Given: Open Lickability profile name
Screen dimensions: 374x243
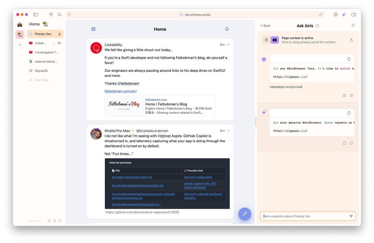Looking at the screenshot, I should pyautogui.click(x=113, y=45).
